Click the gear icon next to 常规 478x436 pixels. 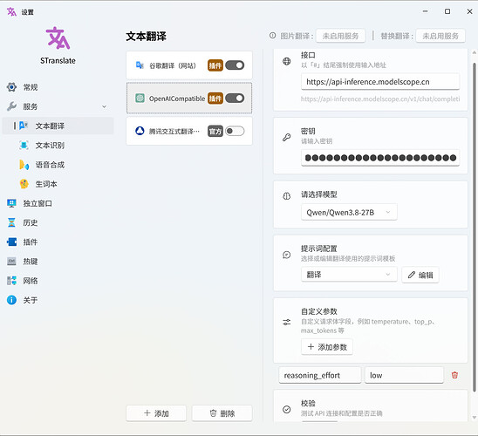[11, 87]
